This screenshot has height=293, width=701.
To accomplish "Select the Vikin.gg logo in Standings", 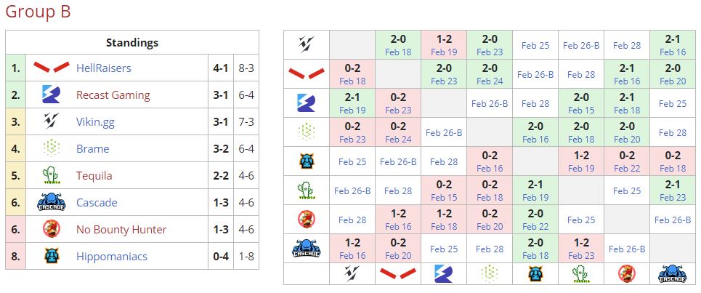I will click(x=51, y=122).
